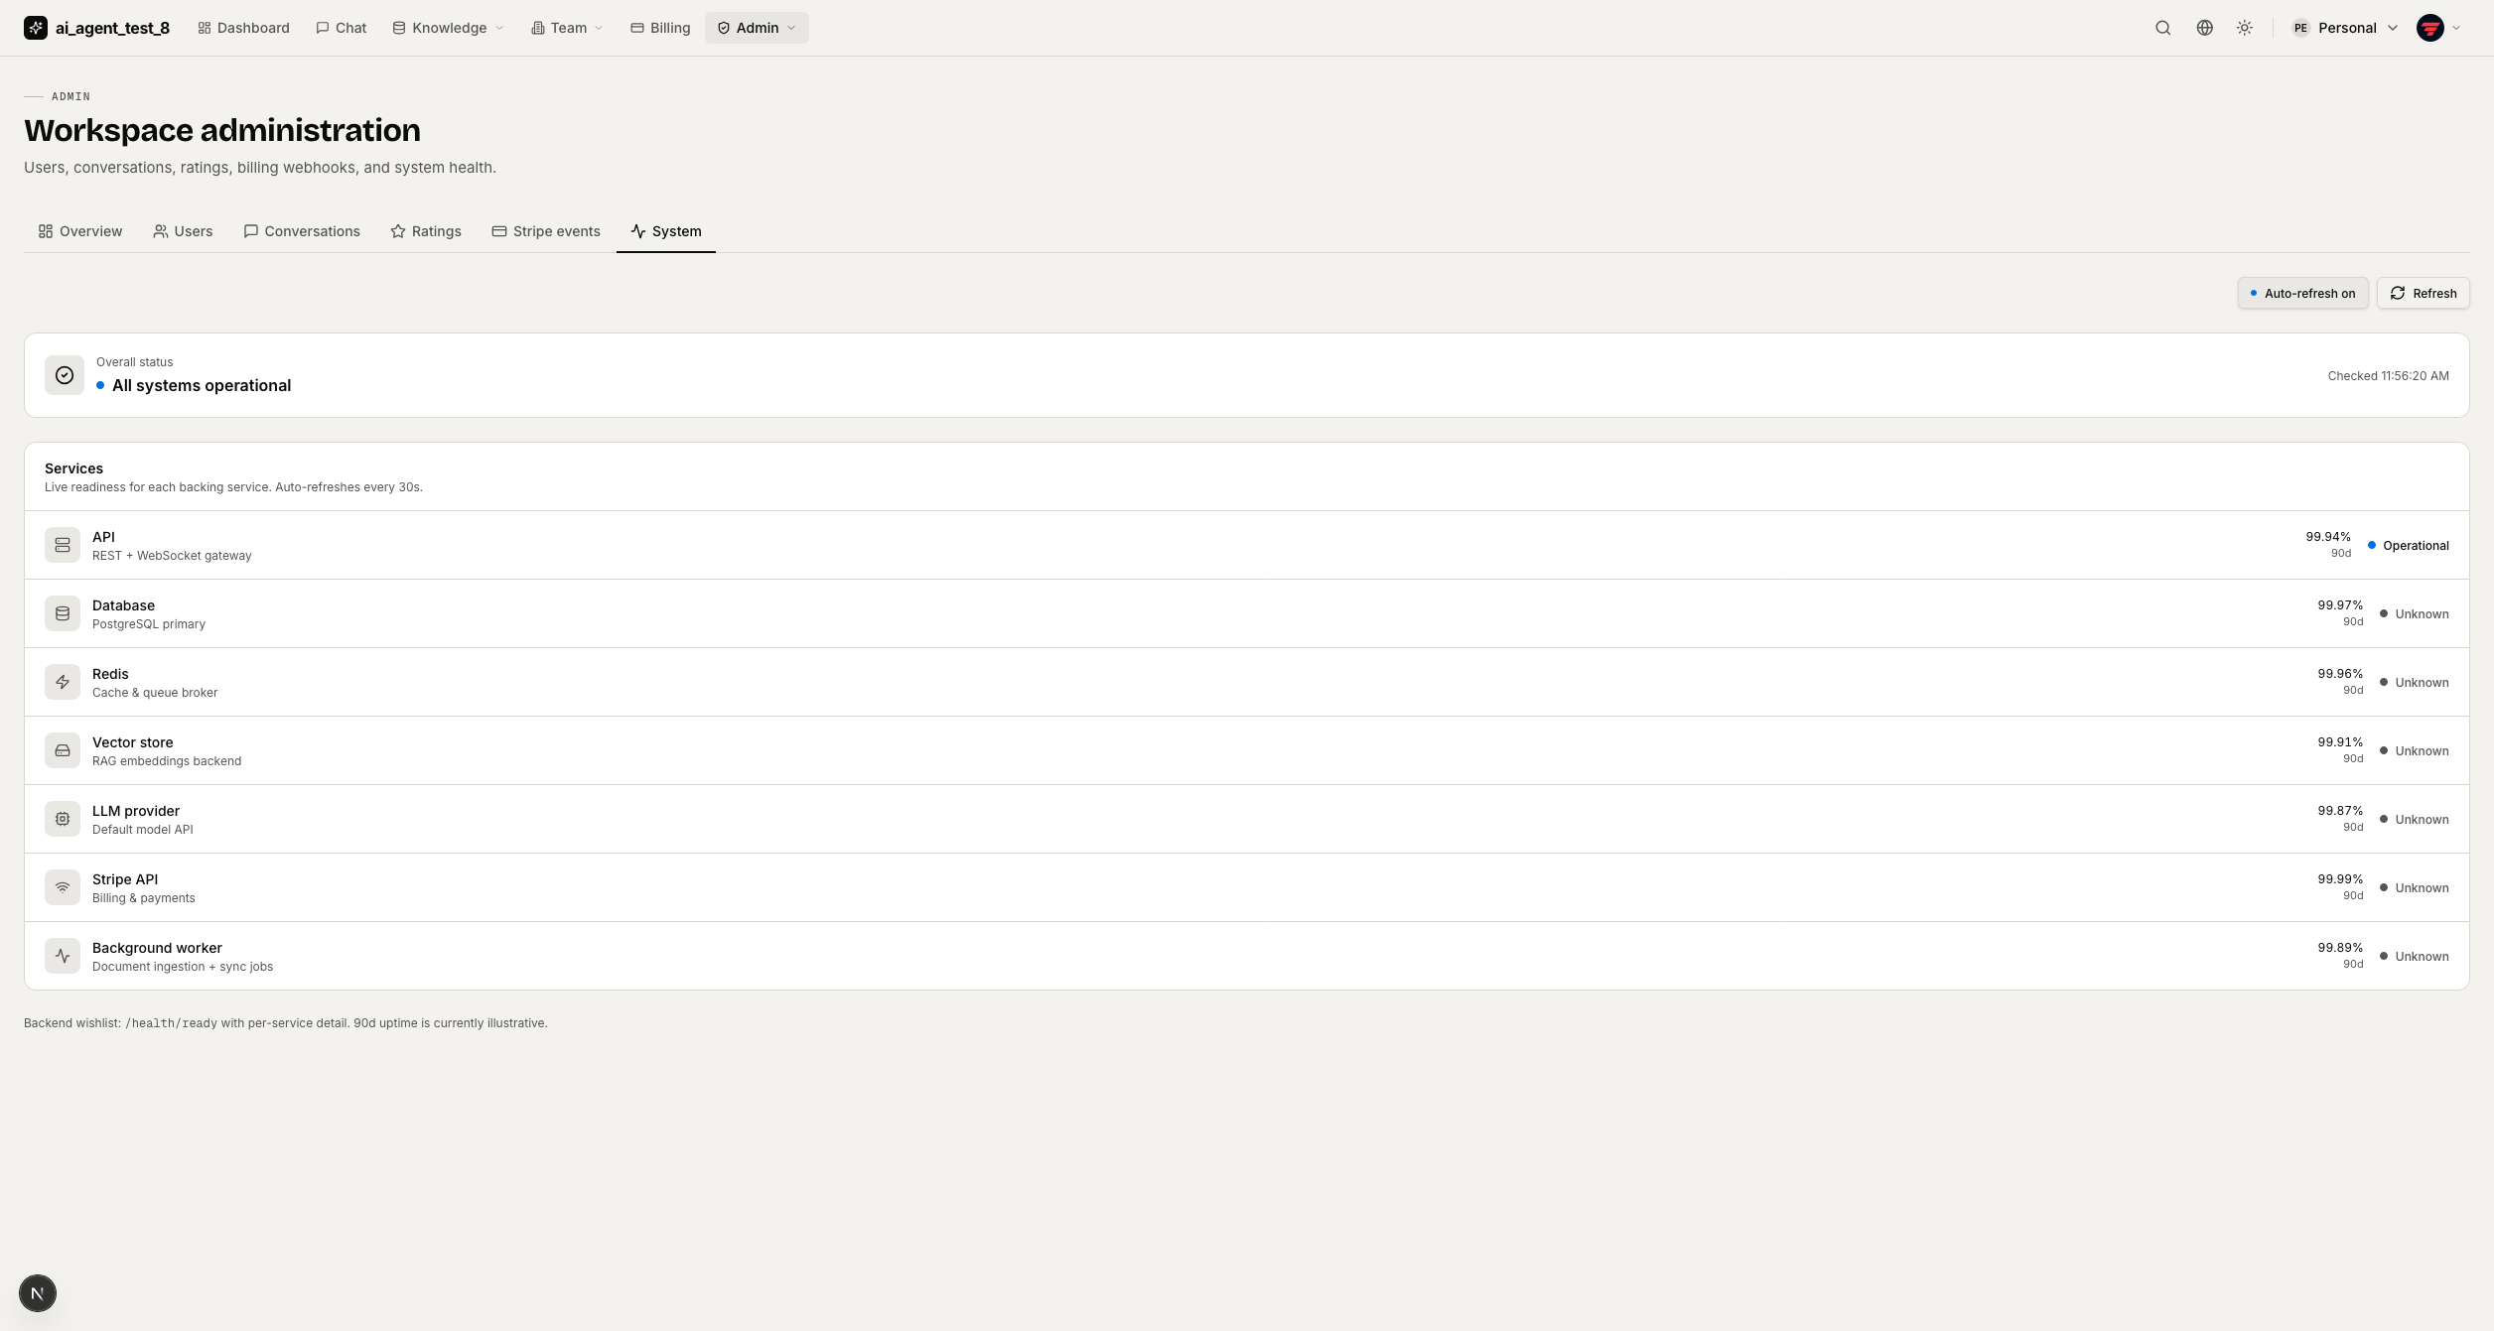
Task: Switch to the Overview tab
Action: click(80, 231)
